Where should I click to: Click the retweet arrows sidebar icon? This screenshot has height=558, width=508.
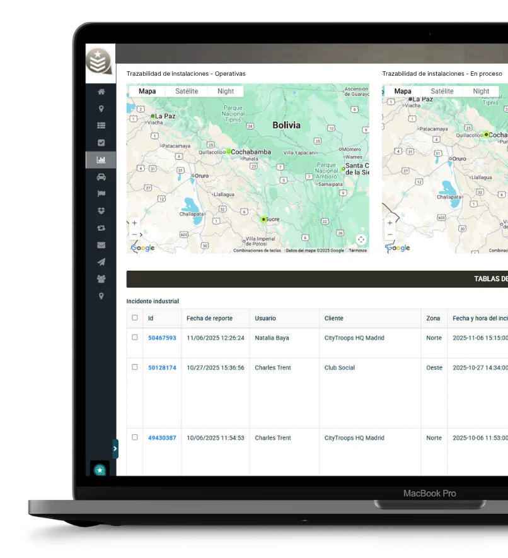pyautogui.click(x=101, y=228)
